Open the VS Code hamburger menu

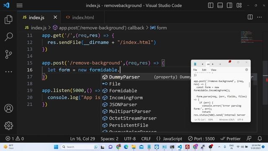[x=20, y=5]
